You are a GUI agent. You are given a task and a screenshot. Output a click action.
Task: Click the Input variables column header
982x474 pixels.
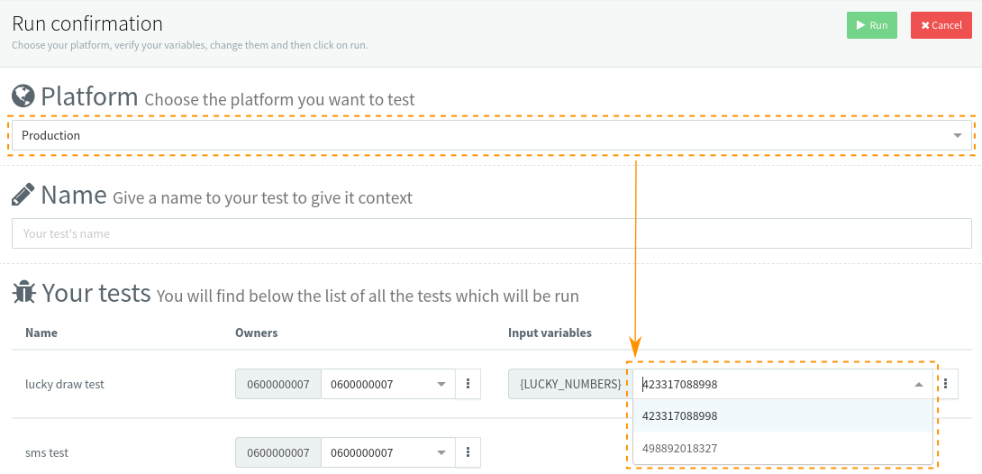[550, 333]
